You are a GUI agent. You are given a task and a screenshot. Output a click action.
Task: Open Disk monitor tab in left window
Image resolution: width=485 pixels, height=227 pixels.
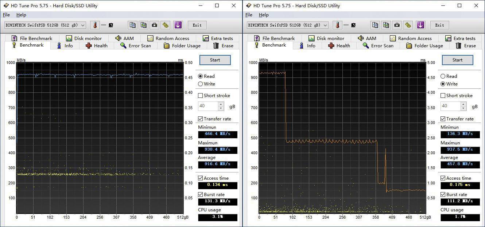(84, 38)
